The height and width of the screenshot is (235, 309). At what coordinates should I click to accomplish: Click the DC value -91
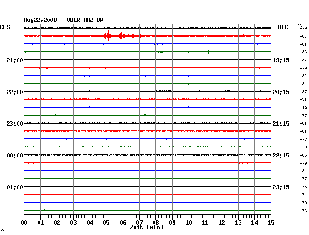[x=303, y=99]
